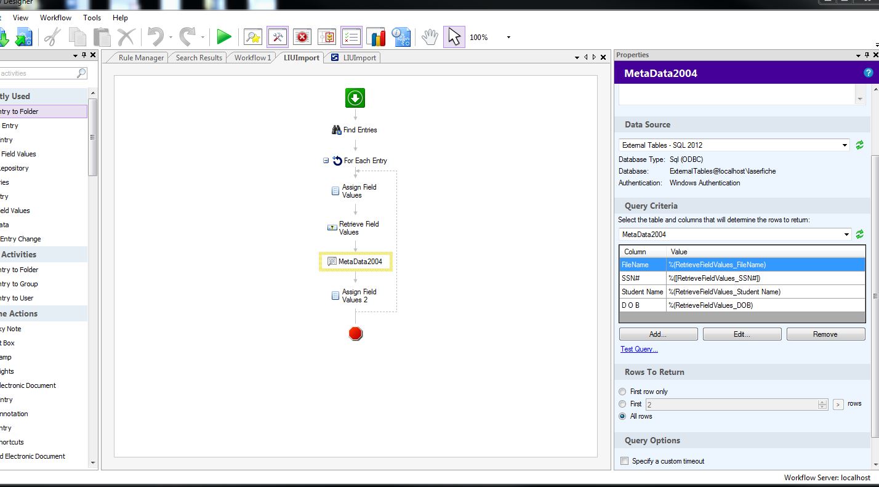Enable Specify a custom timeout
Viewport: 879px width, 487px height.
pos(625,461)
